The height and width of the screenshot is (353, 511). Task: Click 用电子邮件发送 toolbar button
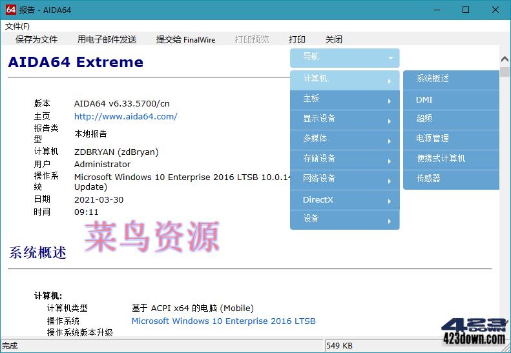pos(107,39)
